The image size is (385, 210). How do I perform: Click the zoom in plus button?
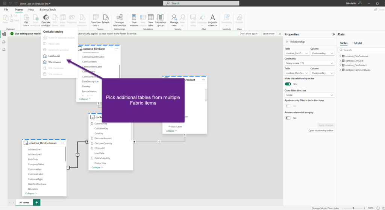(x=365, y=208)
